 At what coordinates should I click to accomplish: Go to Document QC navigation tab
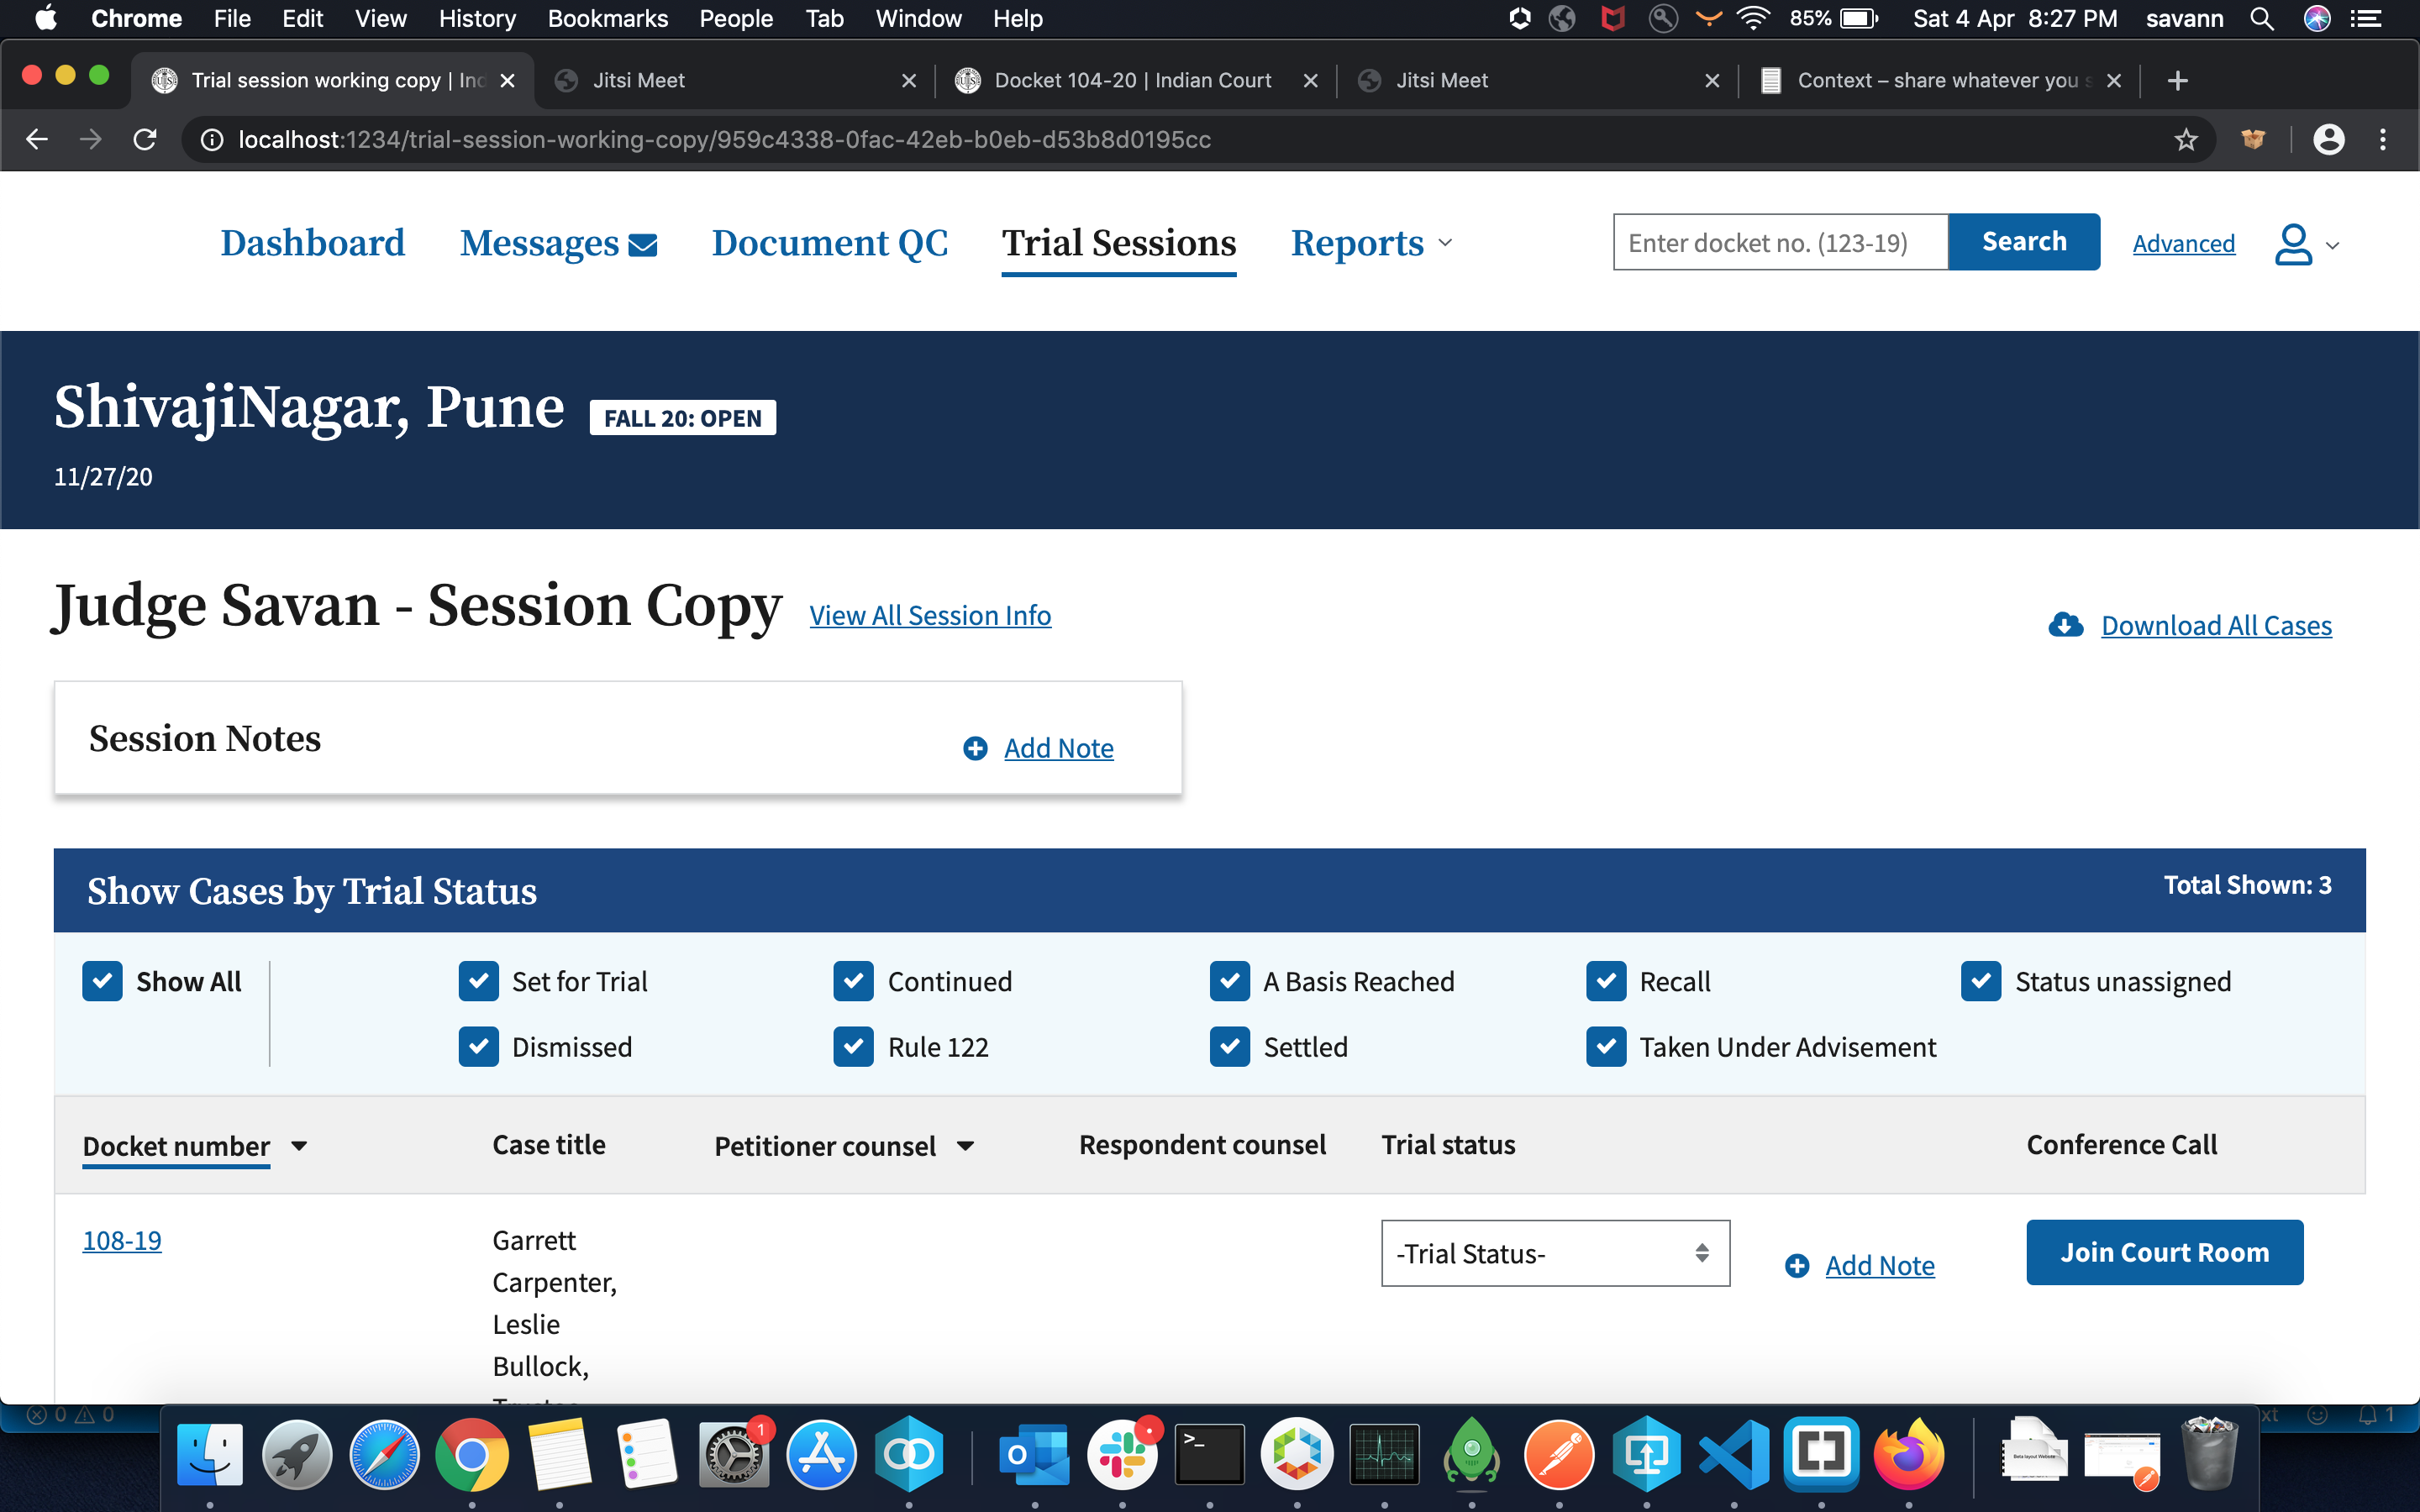tap(829, 243)
